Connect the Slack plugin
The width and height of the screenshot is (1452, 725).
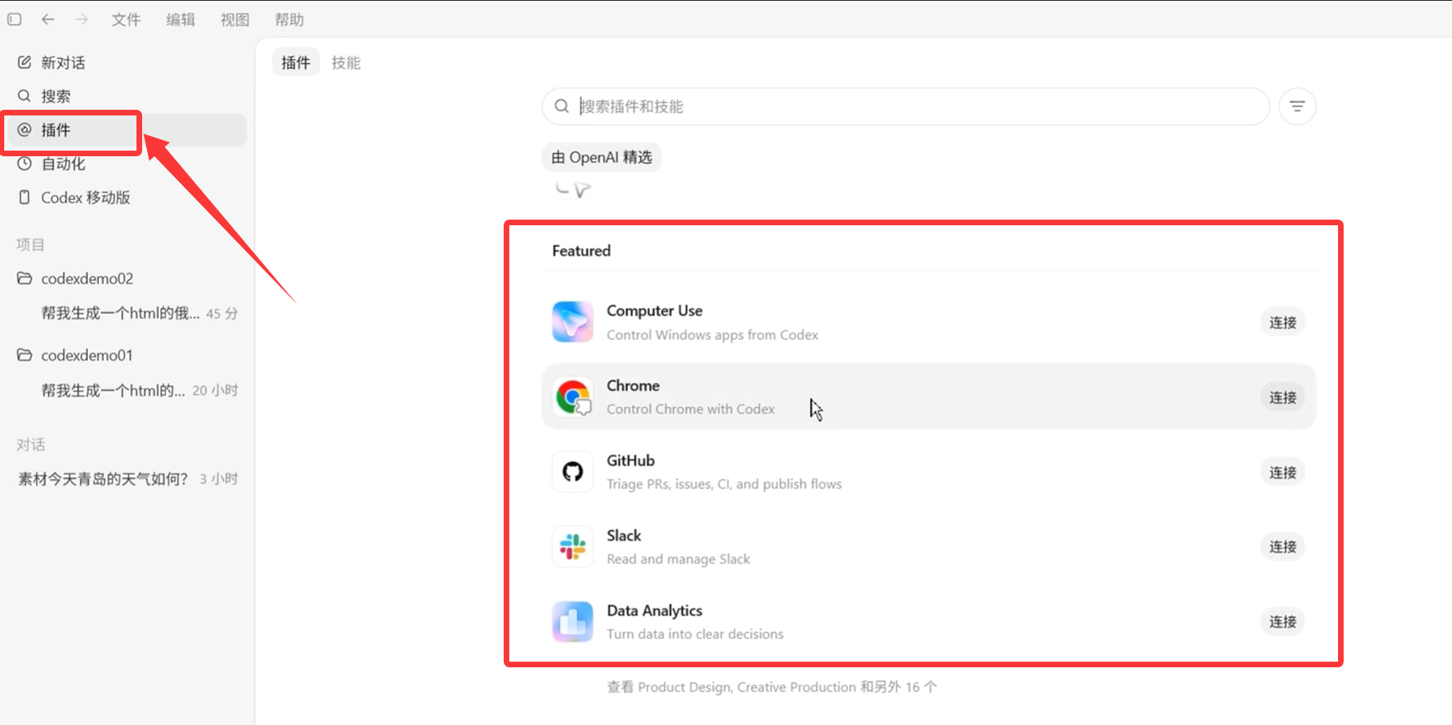point(1282,547)
